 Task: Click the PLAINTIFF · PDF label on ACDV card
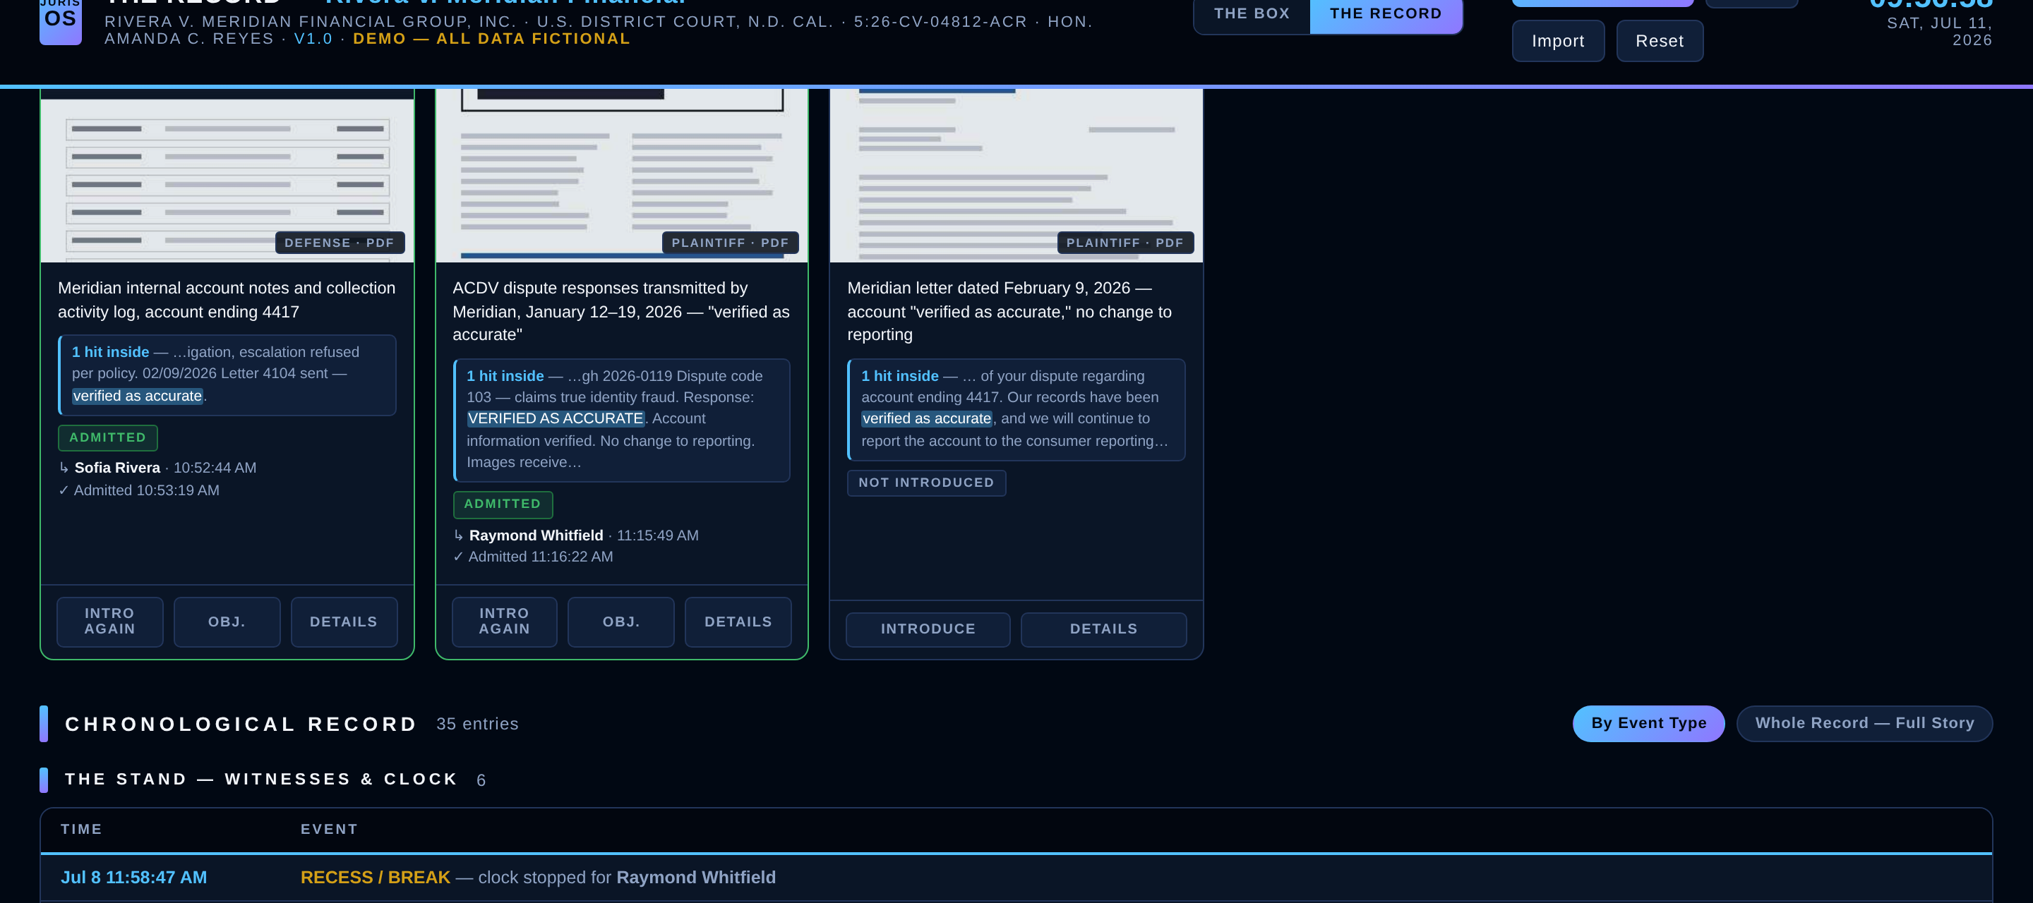[730, 243]
